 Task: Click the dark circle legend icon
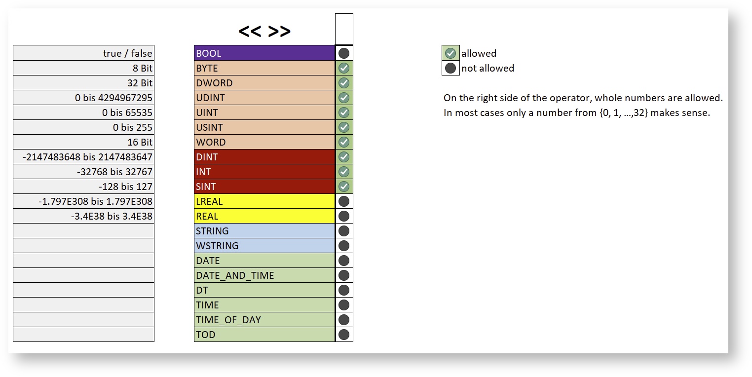point(450,68)
